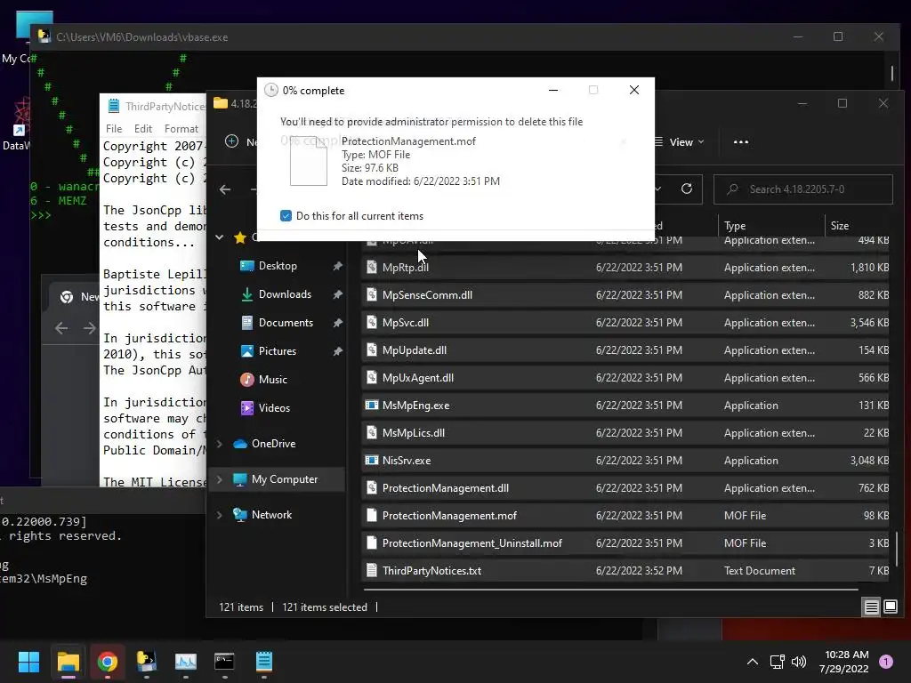Open Pictures in the Explorer sidebar
The image size is (911, 683).
coord(278,351)
